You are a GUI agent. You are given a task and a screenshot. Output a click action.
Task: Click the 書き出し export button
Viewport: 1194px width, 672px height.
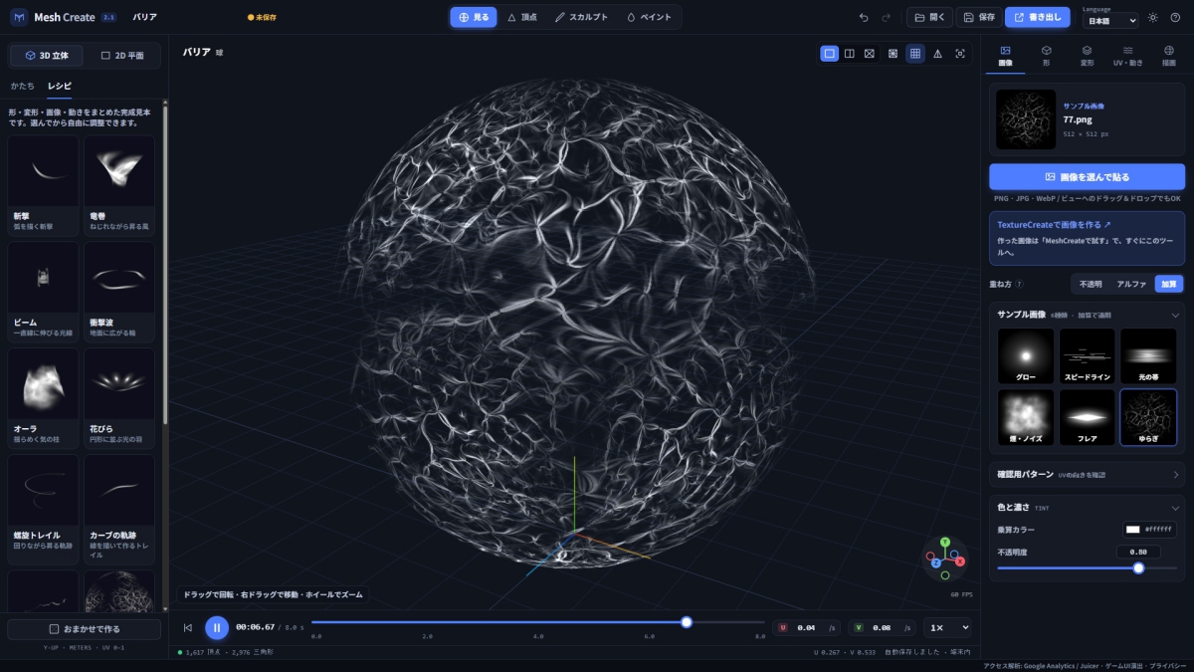tap(1037, 17)
